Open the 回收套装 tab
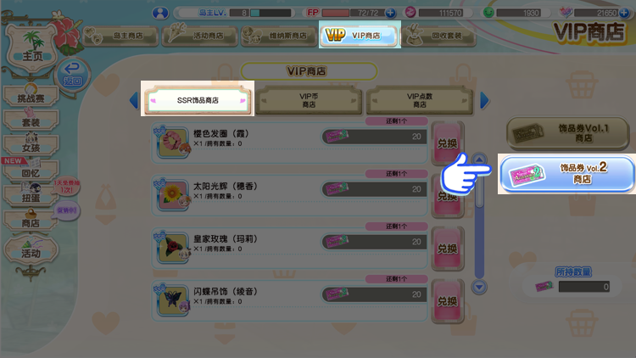 pos(438,36)
